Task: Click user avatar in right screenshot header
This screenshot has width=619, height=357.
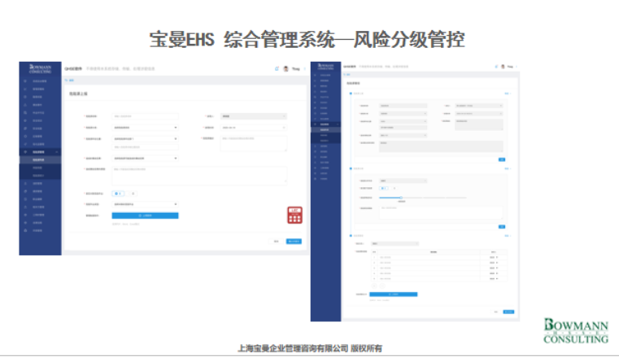Action: [x=503, y=66]
